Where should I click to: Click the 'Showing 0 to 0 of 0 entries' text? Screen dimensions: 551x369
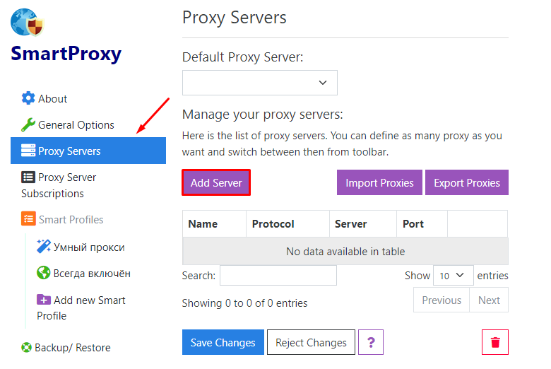(244, 303)
